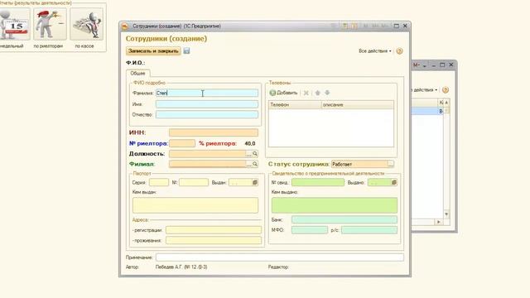Focus the № риелтора input field
The height and width of the screenshot is (298, 530).
point(182,143)
